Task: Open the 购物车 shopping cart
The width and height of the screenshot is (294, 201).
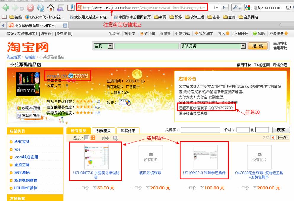Action: tap(148, 34)
